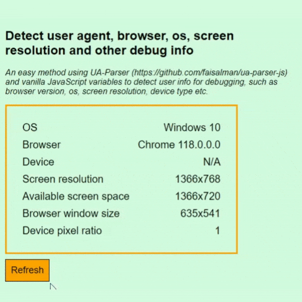The height and width of the screenshot is (302, 302).
Task: Click the "N/A" device value
Action: click(x=212, y=162)
